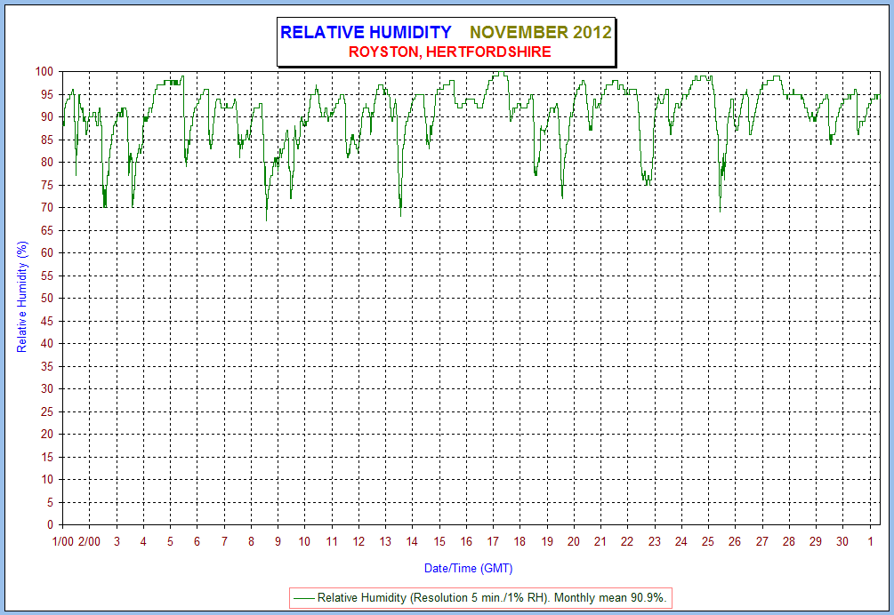The image size is (894, 615).
Task: Click the y-axis value 85
Action: coord(47,140)
